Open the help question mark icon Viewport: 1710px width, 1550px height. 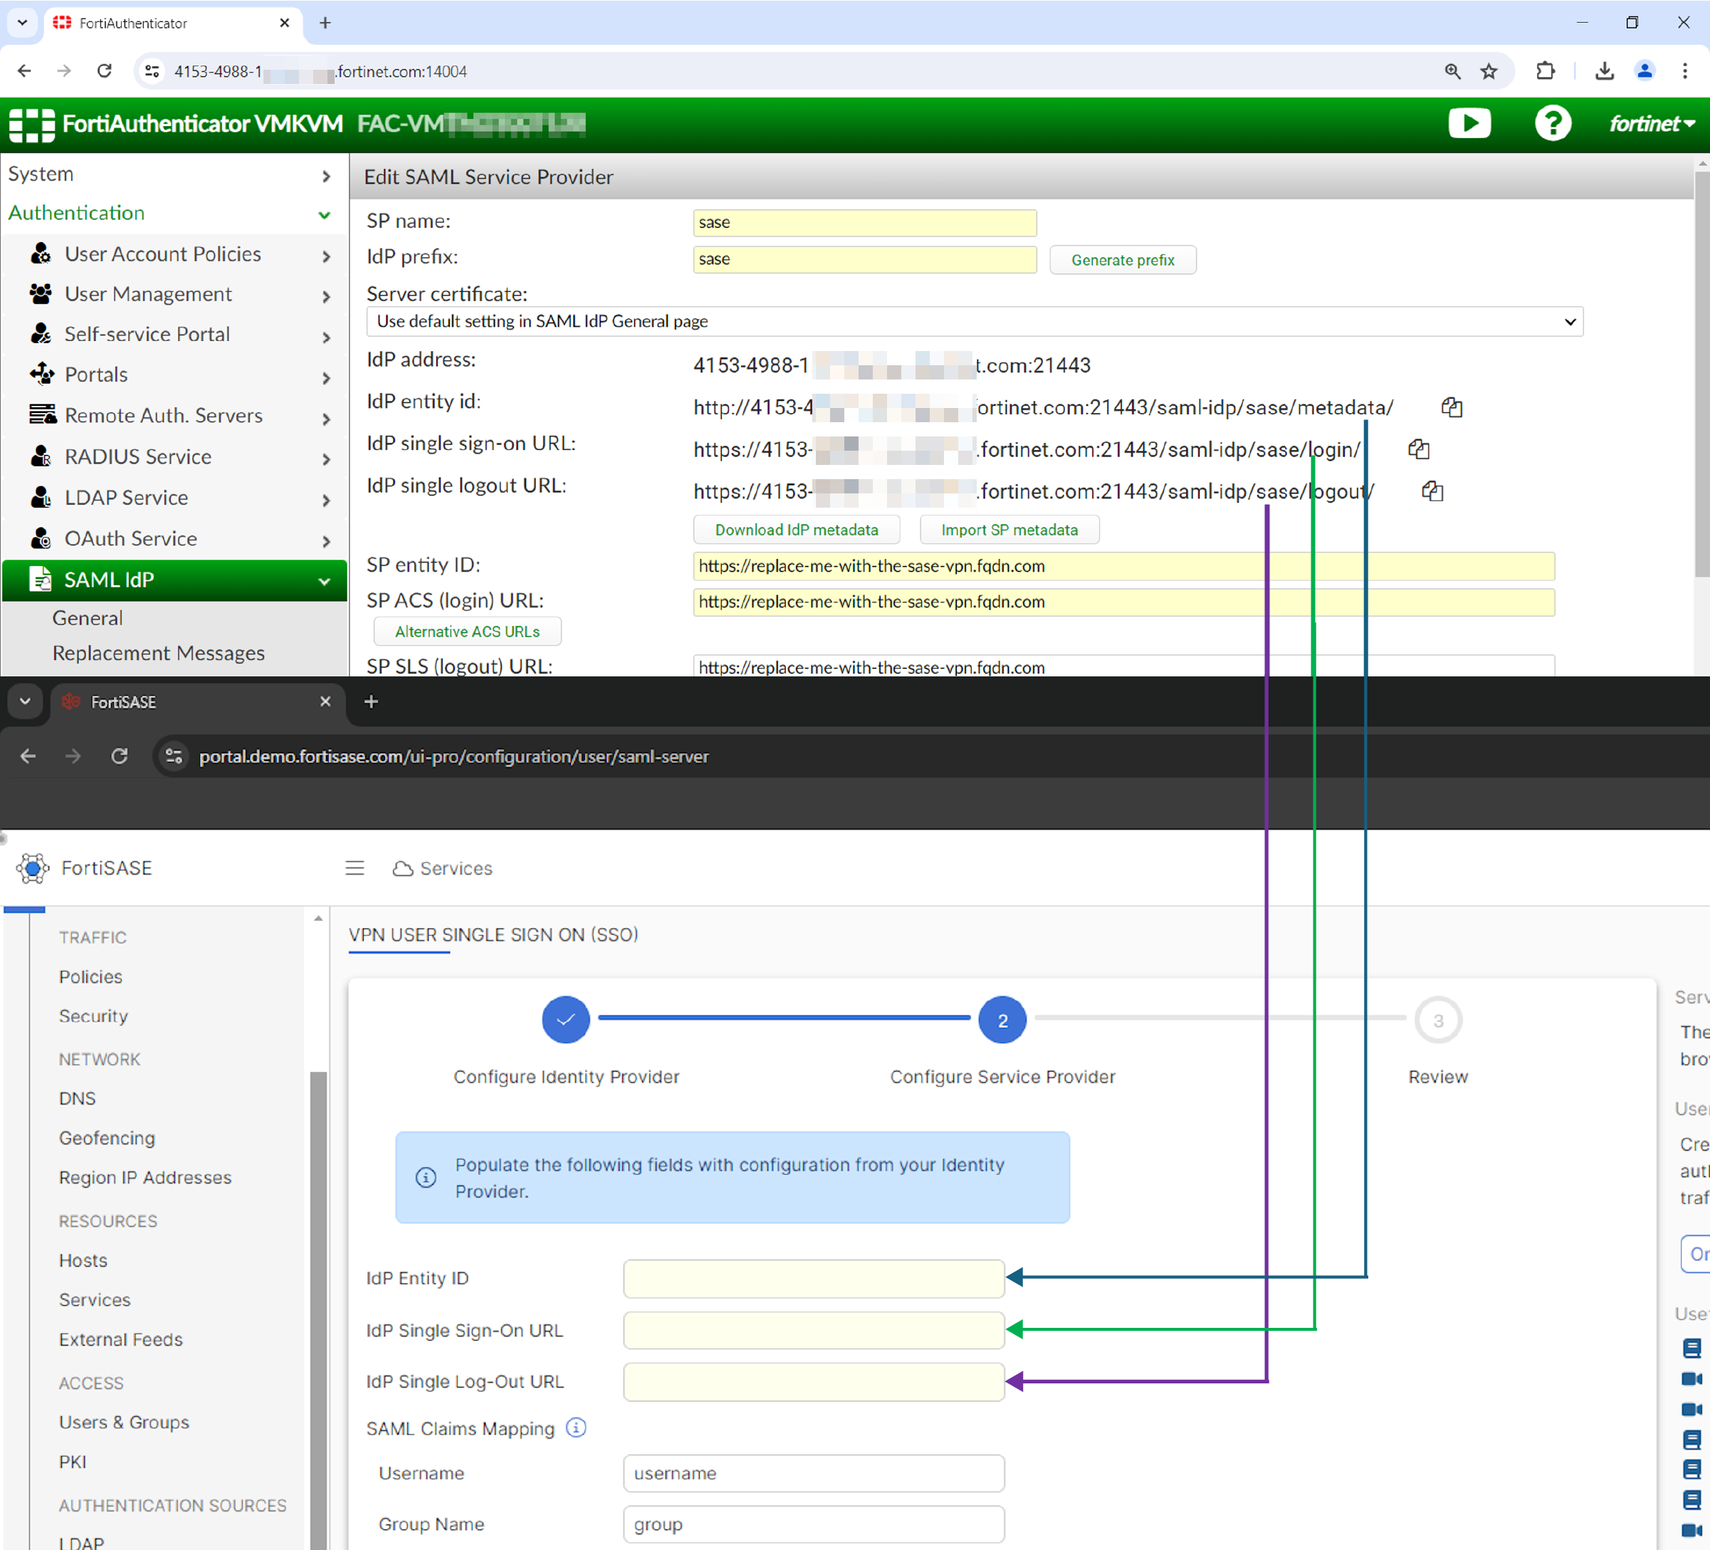1553,124
